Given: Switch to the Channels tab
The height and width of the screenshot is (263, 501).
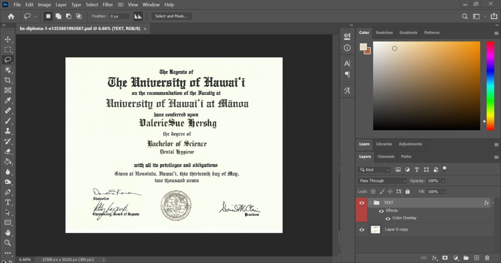Looking at the screenshot, I should point(386,157).
